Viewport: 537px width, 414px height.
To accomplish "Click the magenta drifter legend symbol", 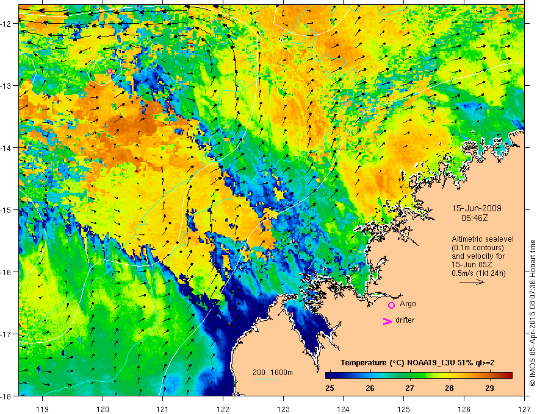I will [387, 321].
